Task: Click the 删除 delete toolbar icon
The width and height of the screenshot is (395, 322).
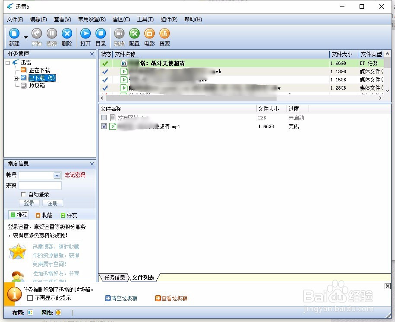Action: tap(67, 34)
